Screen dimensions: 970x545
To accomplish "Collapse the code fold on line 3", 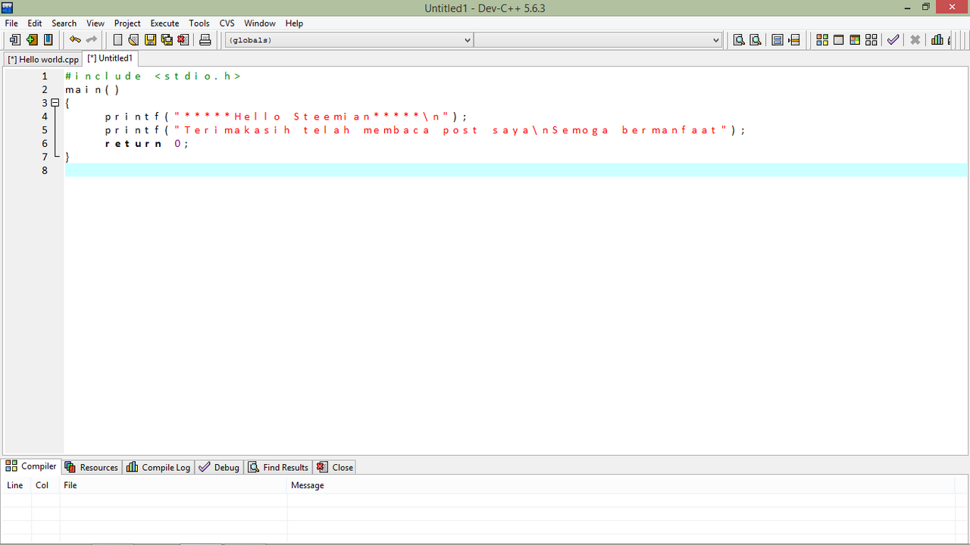I will click(55, 103).
